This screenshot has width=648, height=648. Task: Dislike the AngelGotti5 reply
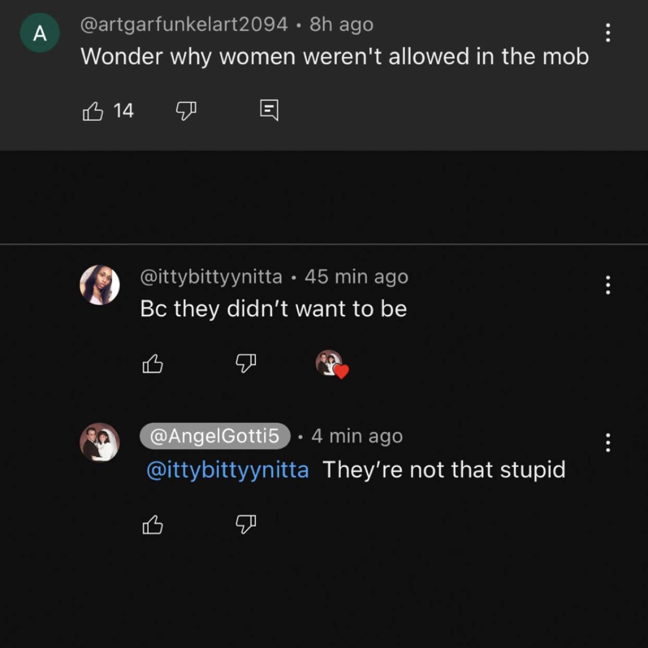point(246,524)
